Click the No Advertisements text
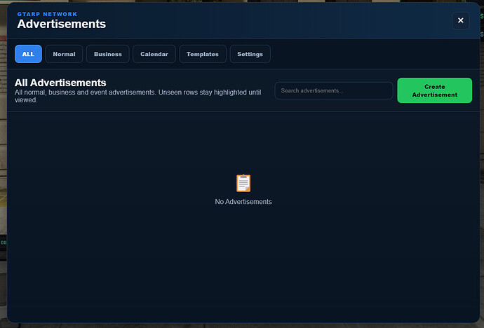This screenshot has width=484, height=328. click(x=243, y=202)
